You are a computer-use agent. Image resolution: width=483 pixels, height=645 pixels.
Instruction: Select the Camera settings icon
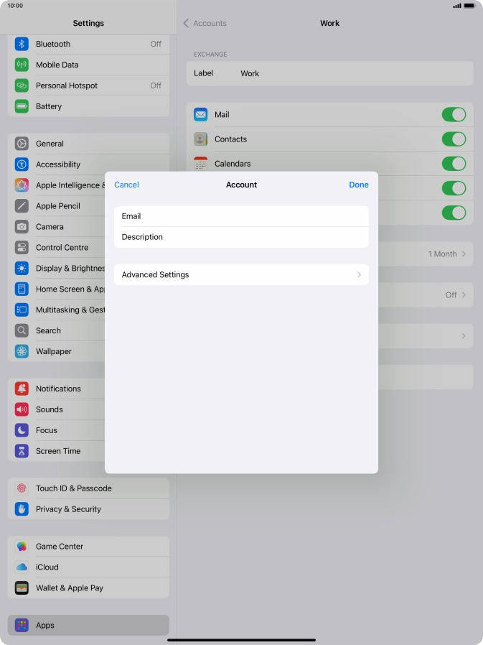22,227
